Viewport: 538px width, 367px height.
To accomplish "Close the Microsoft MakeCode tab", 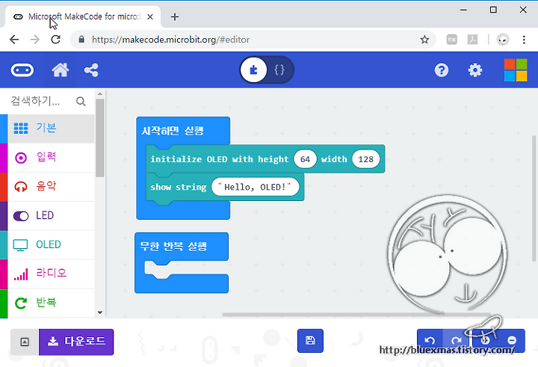I will pos(150,16).
